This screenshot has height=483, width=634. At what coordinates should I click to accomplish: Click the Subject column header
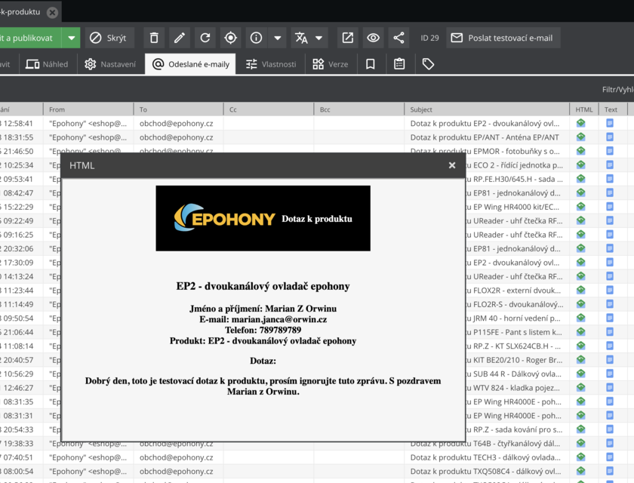[x=488, y=109]
